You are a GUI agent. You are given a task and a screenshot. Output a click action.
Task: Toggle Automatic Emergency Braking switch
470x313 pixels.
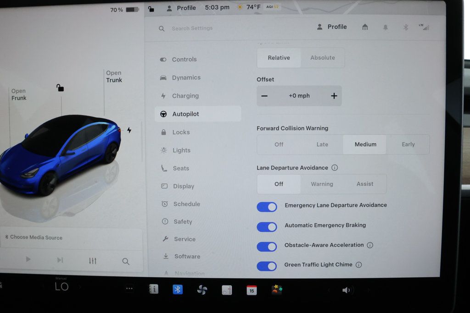coord(267,227)
